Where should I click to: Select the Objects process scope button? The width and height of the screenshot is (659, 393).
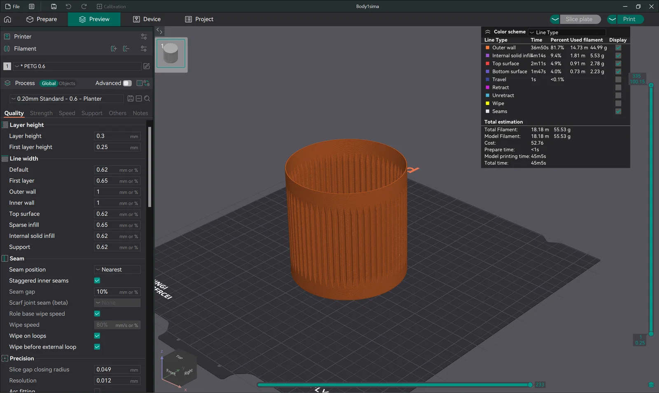click(67, 83)
